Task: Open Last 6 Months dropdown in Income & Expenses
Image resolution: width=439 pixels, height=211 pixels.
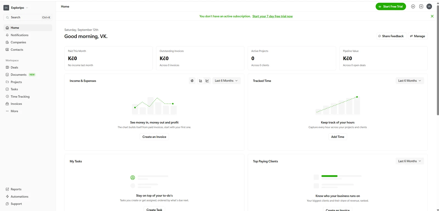Action: (226, 81)
